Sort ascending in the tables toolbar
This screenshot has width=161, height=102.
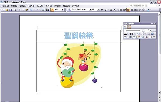[147, 37]
